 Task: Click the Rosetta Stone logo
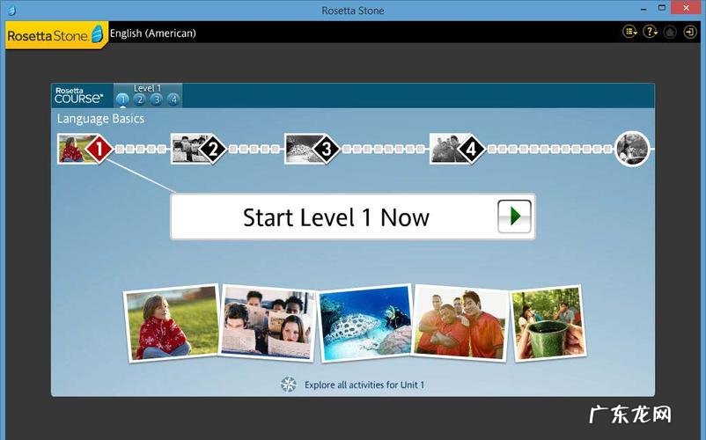coord(55,34)
